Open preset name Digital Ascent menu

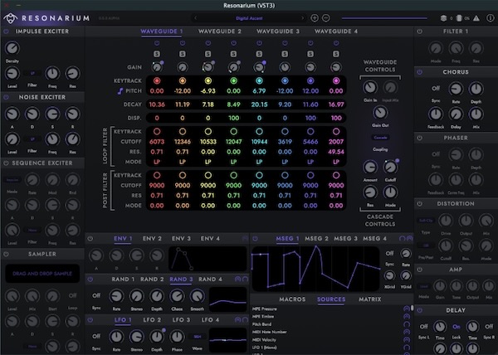[249, 18]
